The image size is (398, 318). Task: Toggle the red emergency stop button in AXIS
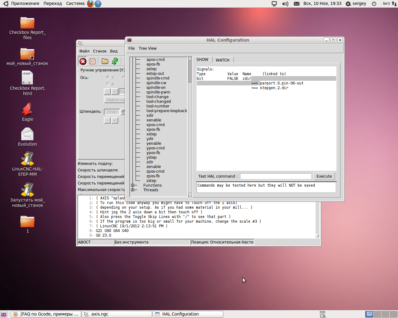[x=83, y=61]
